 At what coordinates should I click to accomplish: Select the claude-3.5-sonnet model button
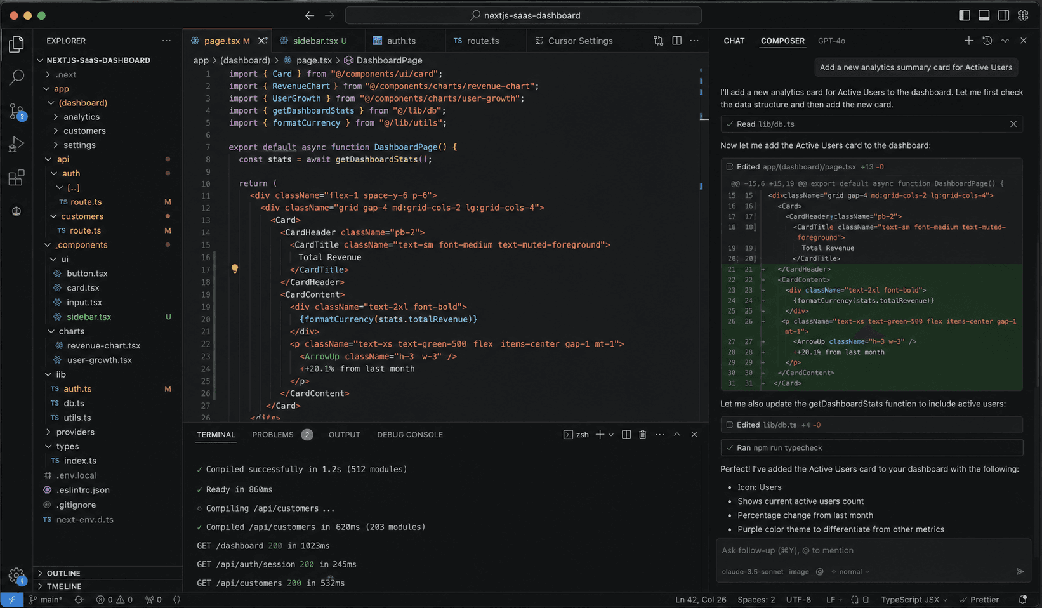pos(753,572)
